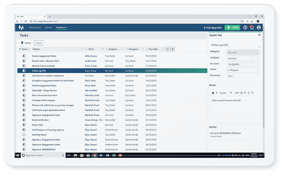Click the Windows Start button
Image resolution: width=282 pixels, height=189 pixels.
(18, 155)
